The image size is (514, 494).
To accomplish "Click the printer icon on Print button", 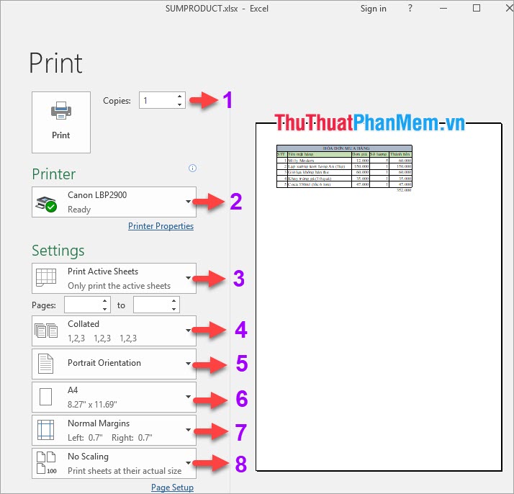I will coord(61,110).
